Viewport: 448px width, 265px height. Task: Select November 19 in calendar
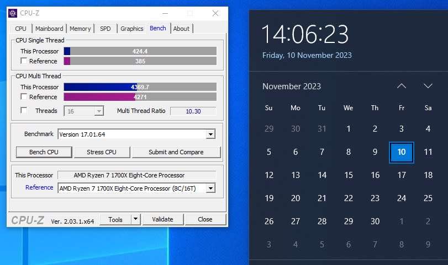click(x=269, y=198)
